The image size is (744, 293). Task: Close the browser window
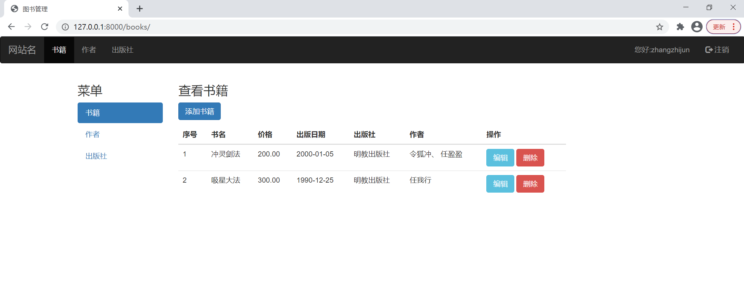[733, 7]
